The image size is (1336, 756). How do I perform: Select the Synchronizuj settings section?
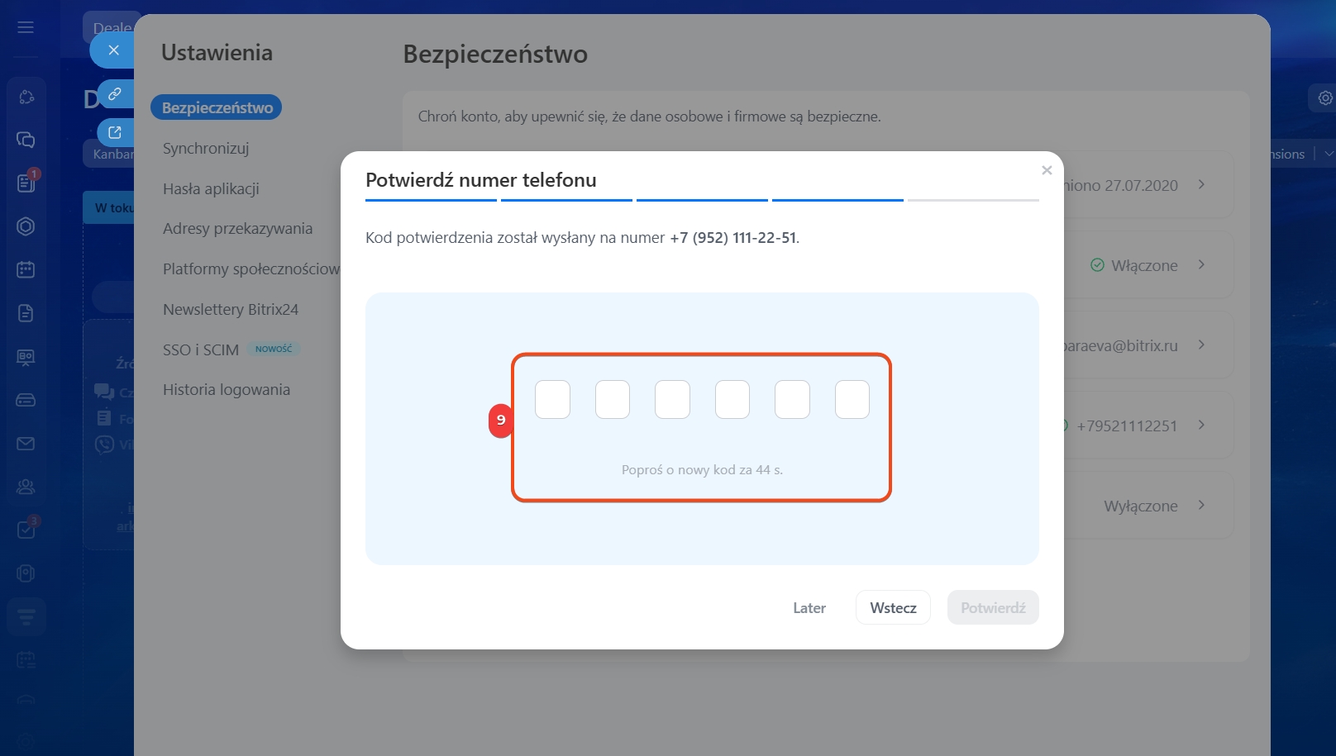click(x=206, y=149)
